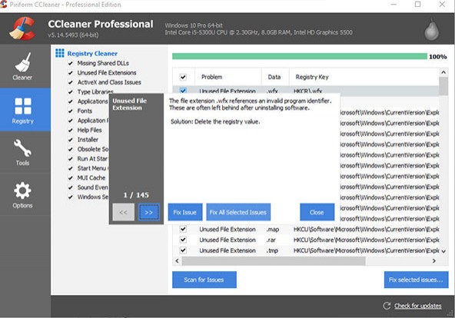Toggle Unused File Extensions checkmark

(x=71, y=73)
